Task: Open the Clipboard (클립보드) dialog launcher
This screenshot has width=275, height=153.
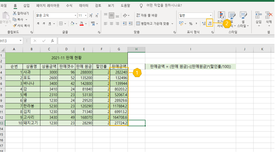Action: coord(32,32)
